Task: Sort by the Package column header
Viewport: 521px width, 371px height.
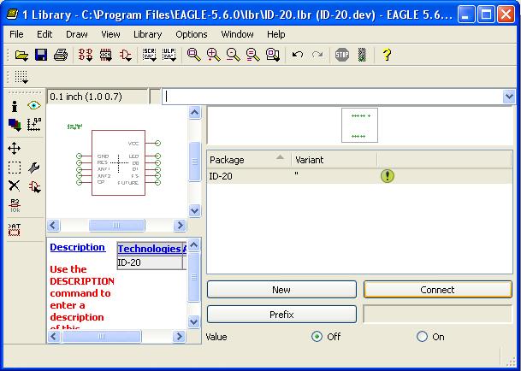Action: [249, 160]
